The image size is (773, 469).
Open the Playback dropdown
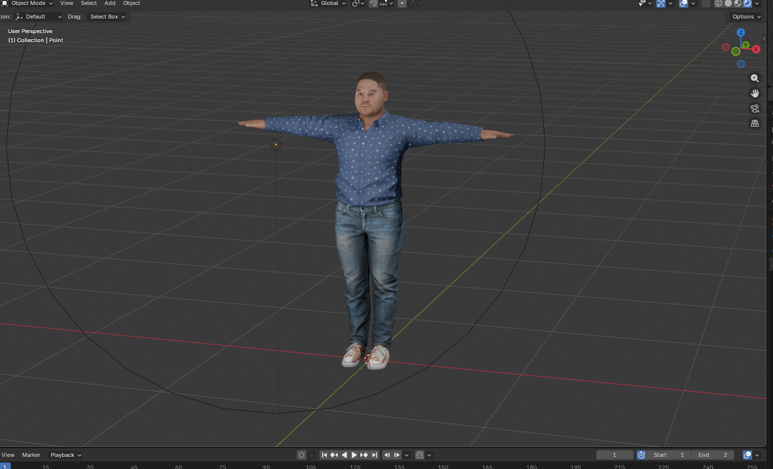[x=65, y=455]
